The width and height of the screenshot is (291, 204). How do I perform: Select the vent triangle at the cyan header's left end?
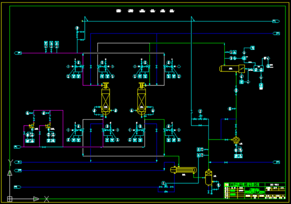click(x=86, y=18)
